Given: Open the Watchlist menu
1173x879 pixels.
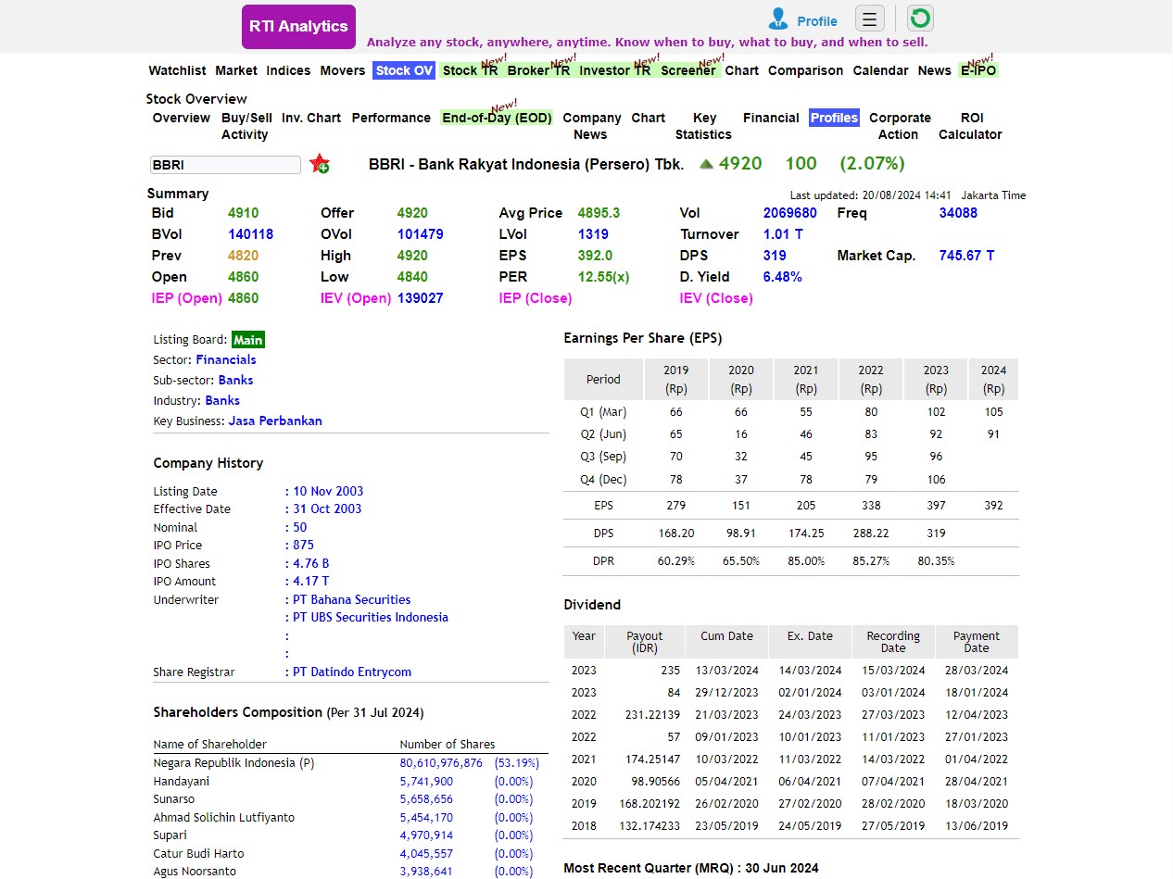Looking at the screenshot, I should (x=177, y=70).
